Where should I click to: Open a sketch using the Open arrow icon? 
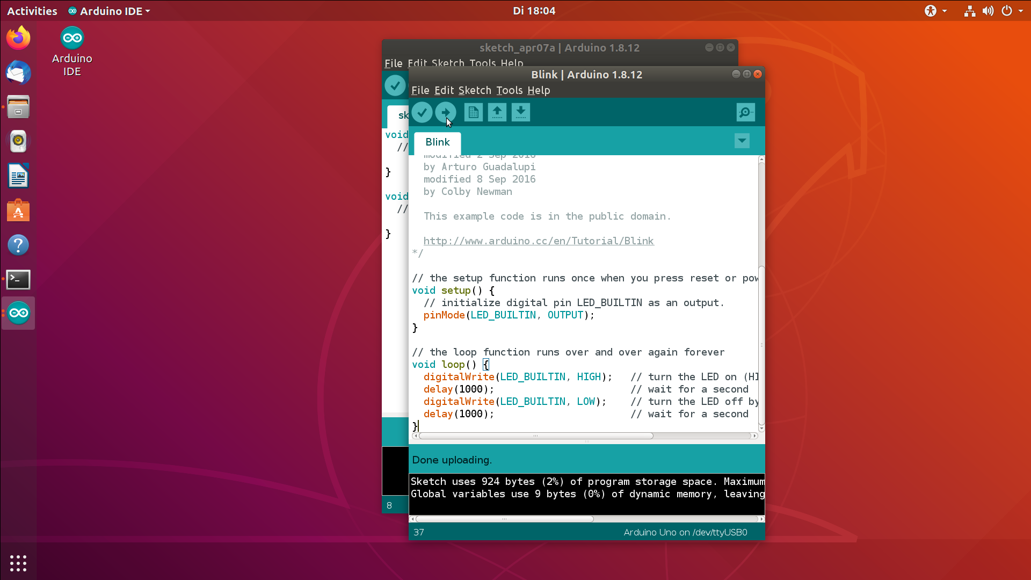pyautogui.click(x=497, y=112)
